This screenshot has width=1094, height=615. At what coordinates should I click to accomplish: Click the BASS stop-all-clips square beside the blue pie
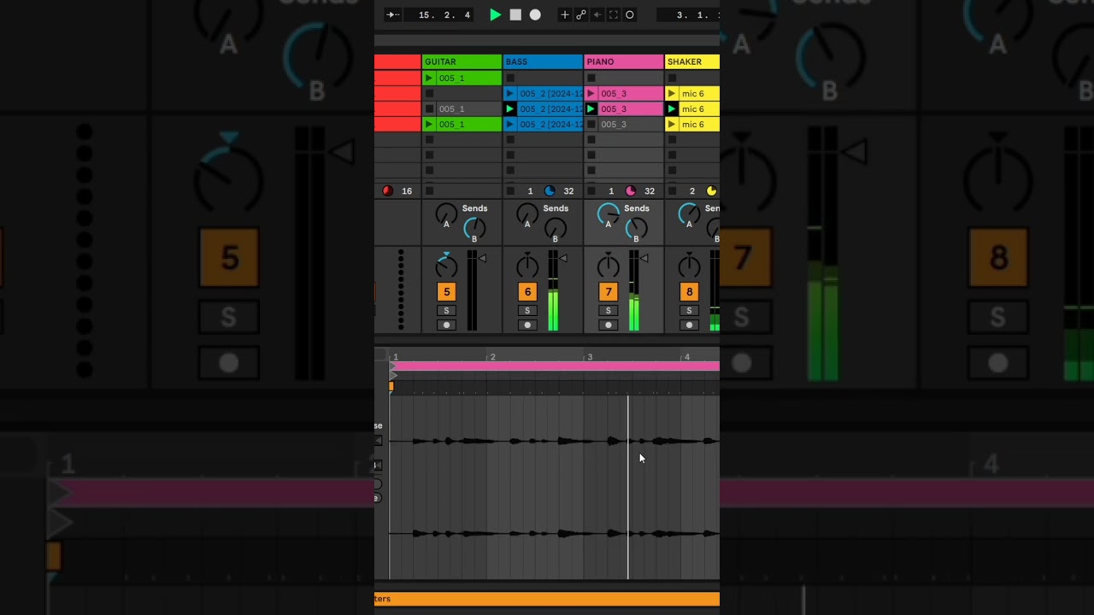pos(510,190)
